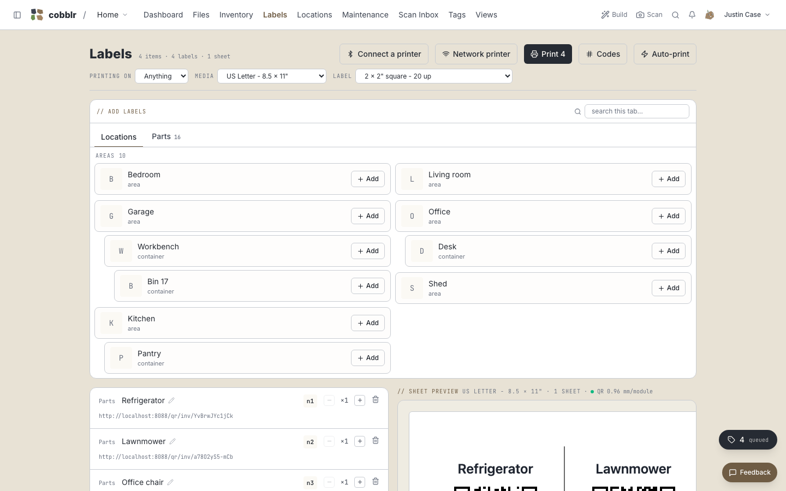The width and height of the screenshot is (786, 491).
Task: Open the 4 queued labels pill
Action: [748, 440]
